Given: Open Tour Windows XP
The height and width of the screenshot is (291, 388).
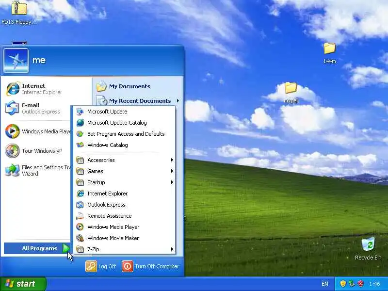Looking at the screenshot, I should [x=37, y=151].
